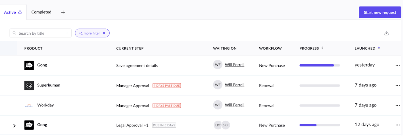This screenshot has width=403, height=137.
Task: Select Gong name in yesterday's row
Action: pos(42,65)
